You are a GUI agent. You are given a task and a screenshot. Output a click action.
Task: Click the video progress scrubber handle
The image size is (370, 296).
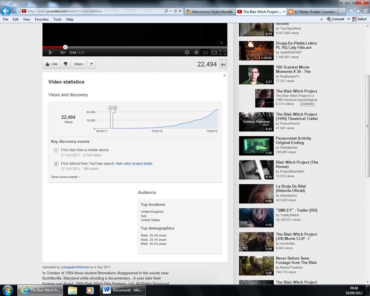(65, 47)
